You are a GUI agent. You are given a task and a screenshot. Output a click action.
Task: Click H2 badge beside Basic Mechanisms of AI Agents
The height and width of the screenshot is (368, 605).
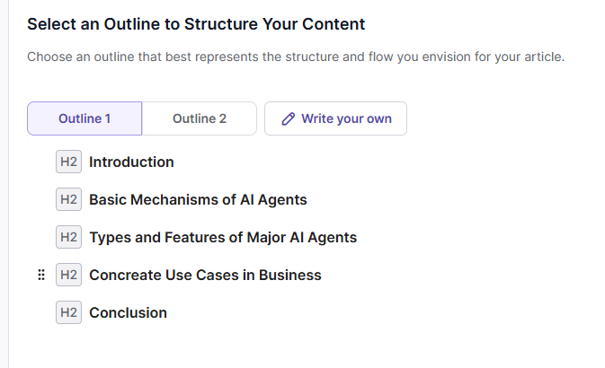pyautogui.click(x=68, y=200)
